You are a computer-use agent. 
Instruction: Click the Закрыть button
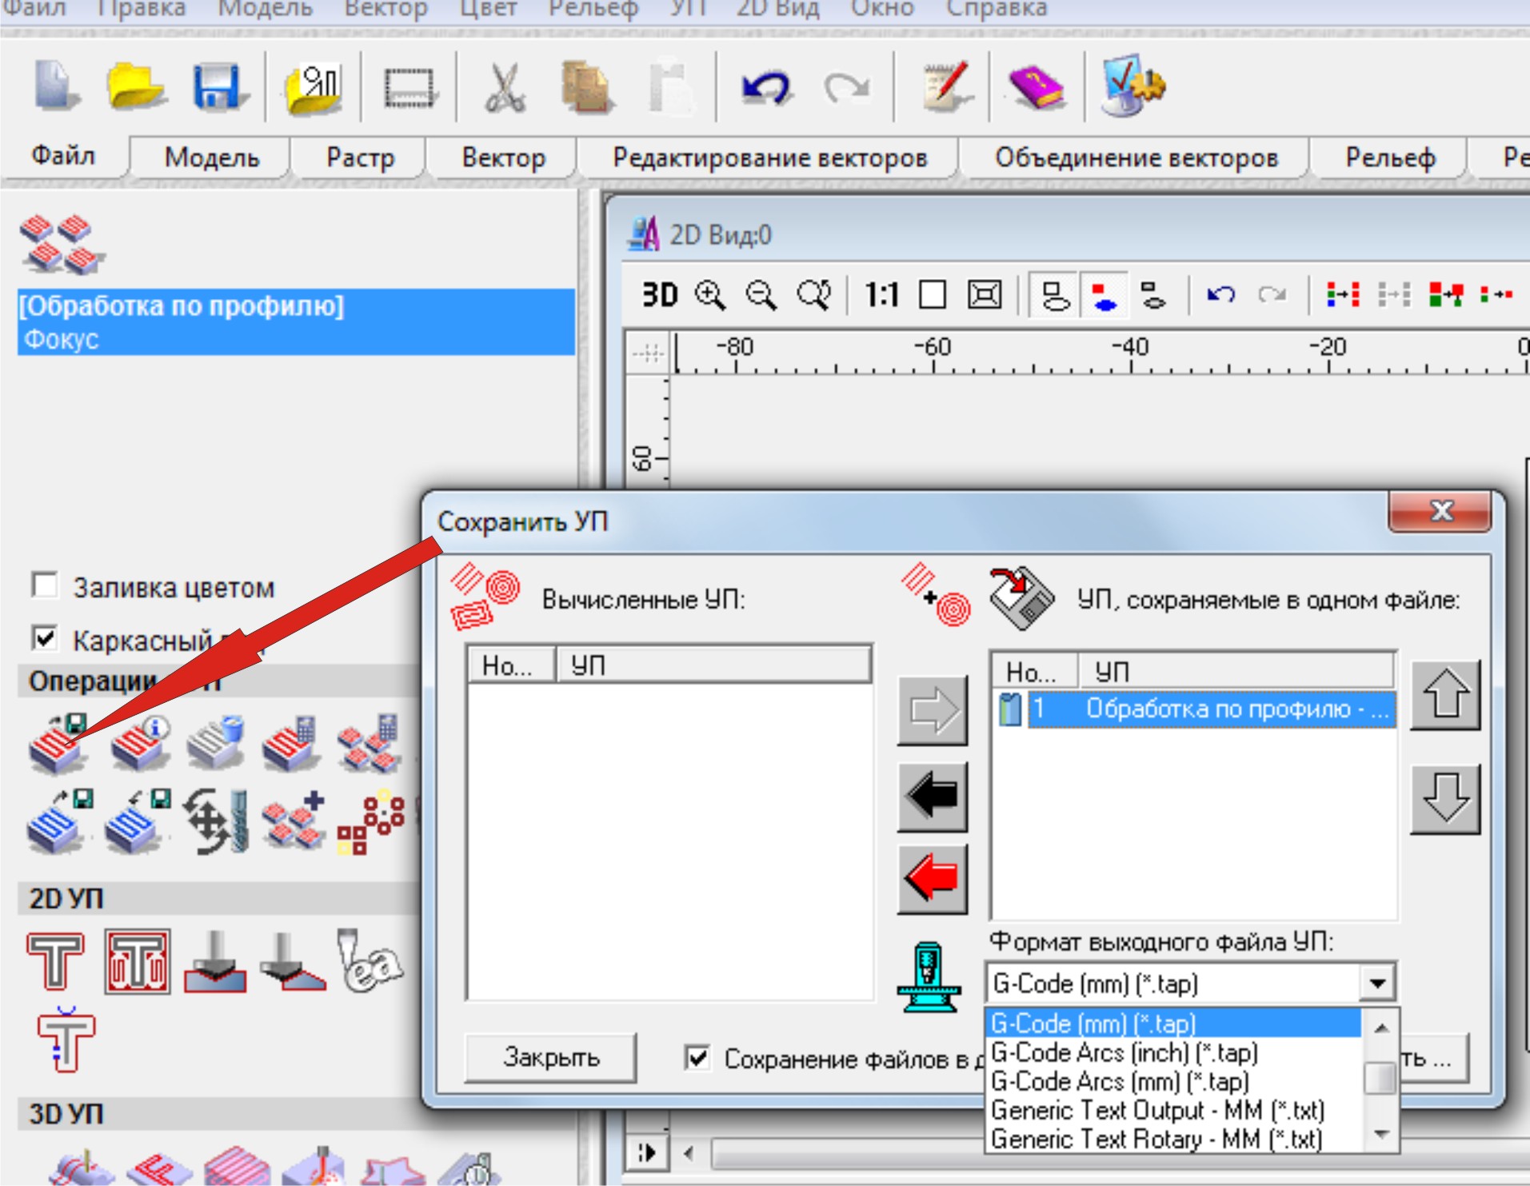[550, 1057]
